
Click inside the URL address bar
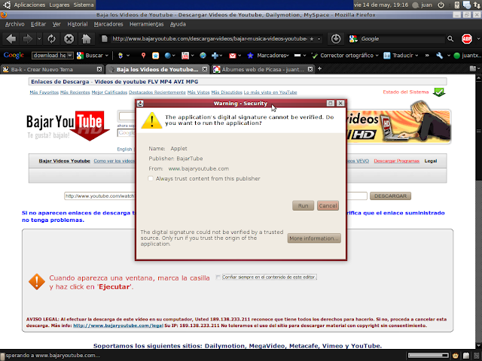coord(209,39)
